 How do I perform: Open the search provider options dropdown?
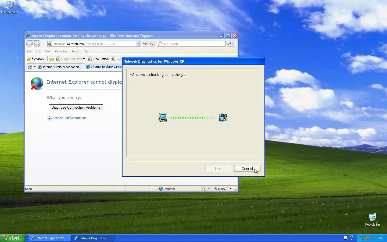click(234, 44)
